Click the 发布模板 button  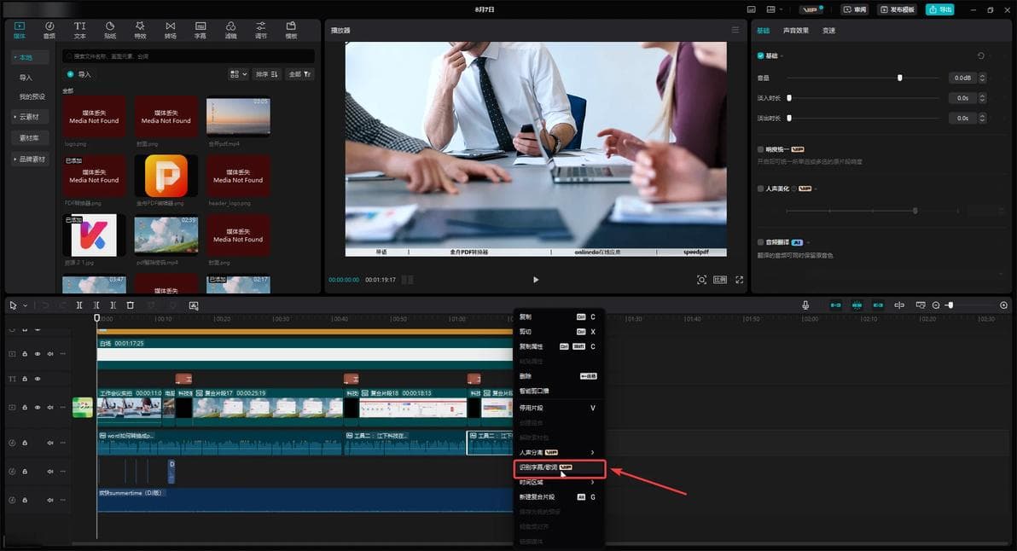[x=898, y=9]
